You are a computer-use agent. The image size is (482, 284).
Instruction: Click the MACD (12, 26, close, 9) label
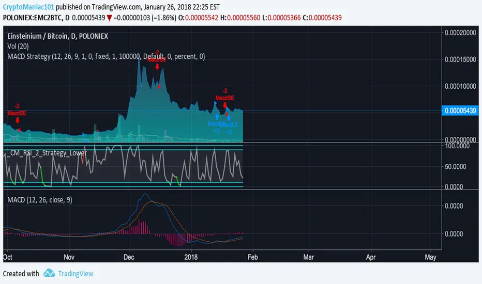(40, 200)
